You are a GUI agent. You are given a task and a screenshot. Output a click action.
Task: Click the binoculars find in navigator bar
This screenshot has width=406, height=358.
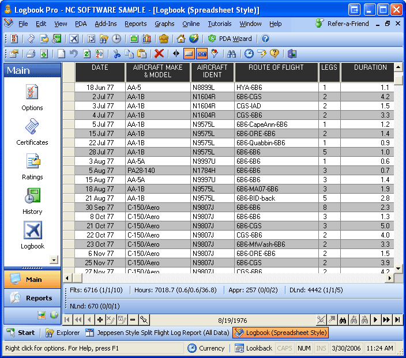[343, 320]
